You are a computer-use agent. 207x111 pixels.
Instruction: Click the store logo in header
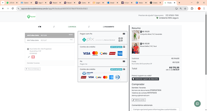pyautogui.click(x=31, y=16)
